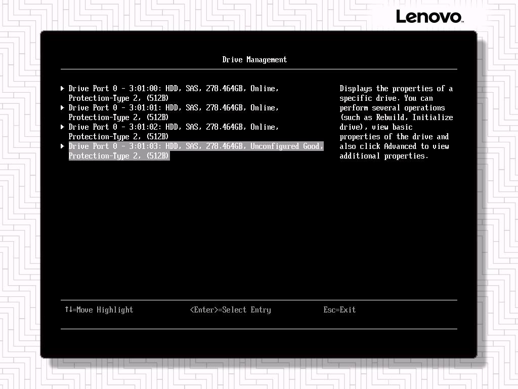
Task: Select the Drive Port 0 - 3:01:00 entry
Action: pos(173,89)
